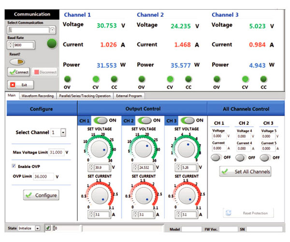Click the FW Ver. field
Viewport: 290px width, 242px height.
(x=228, y=229)
